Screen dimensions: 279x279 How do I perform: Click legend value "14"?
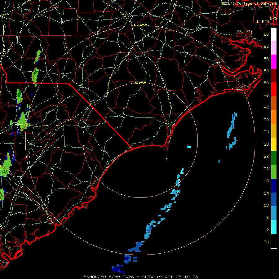266,193
